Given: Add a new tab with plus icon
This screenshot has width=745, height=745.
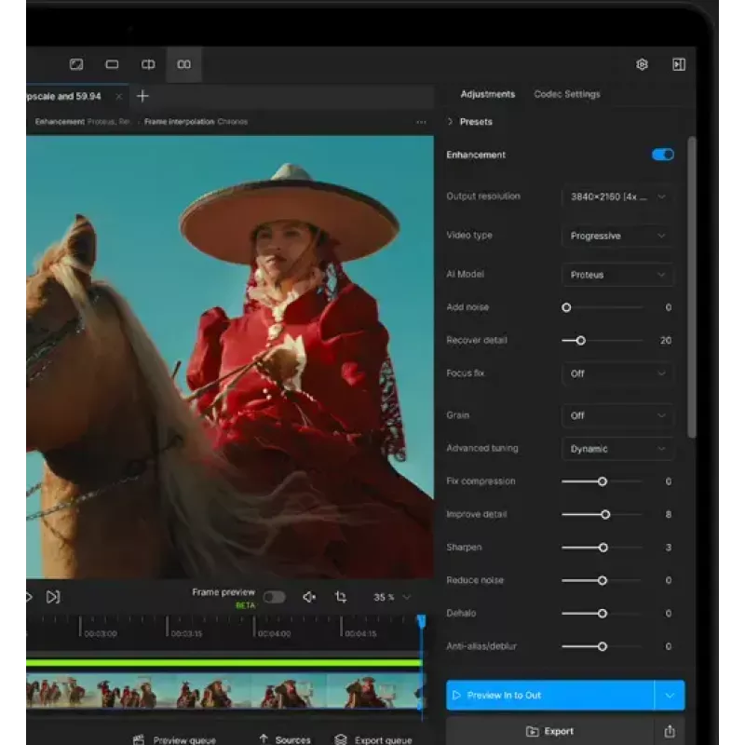Looking at the screenshot, I should tap(142, 96).
